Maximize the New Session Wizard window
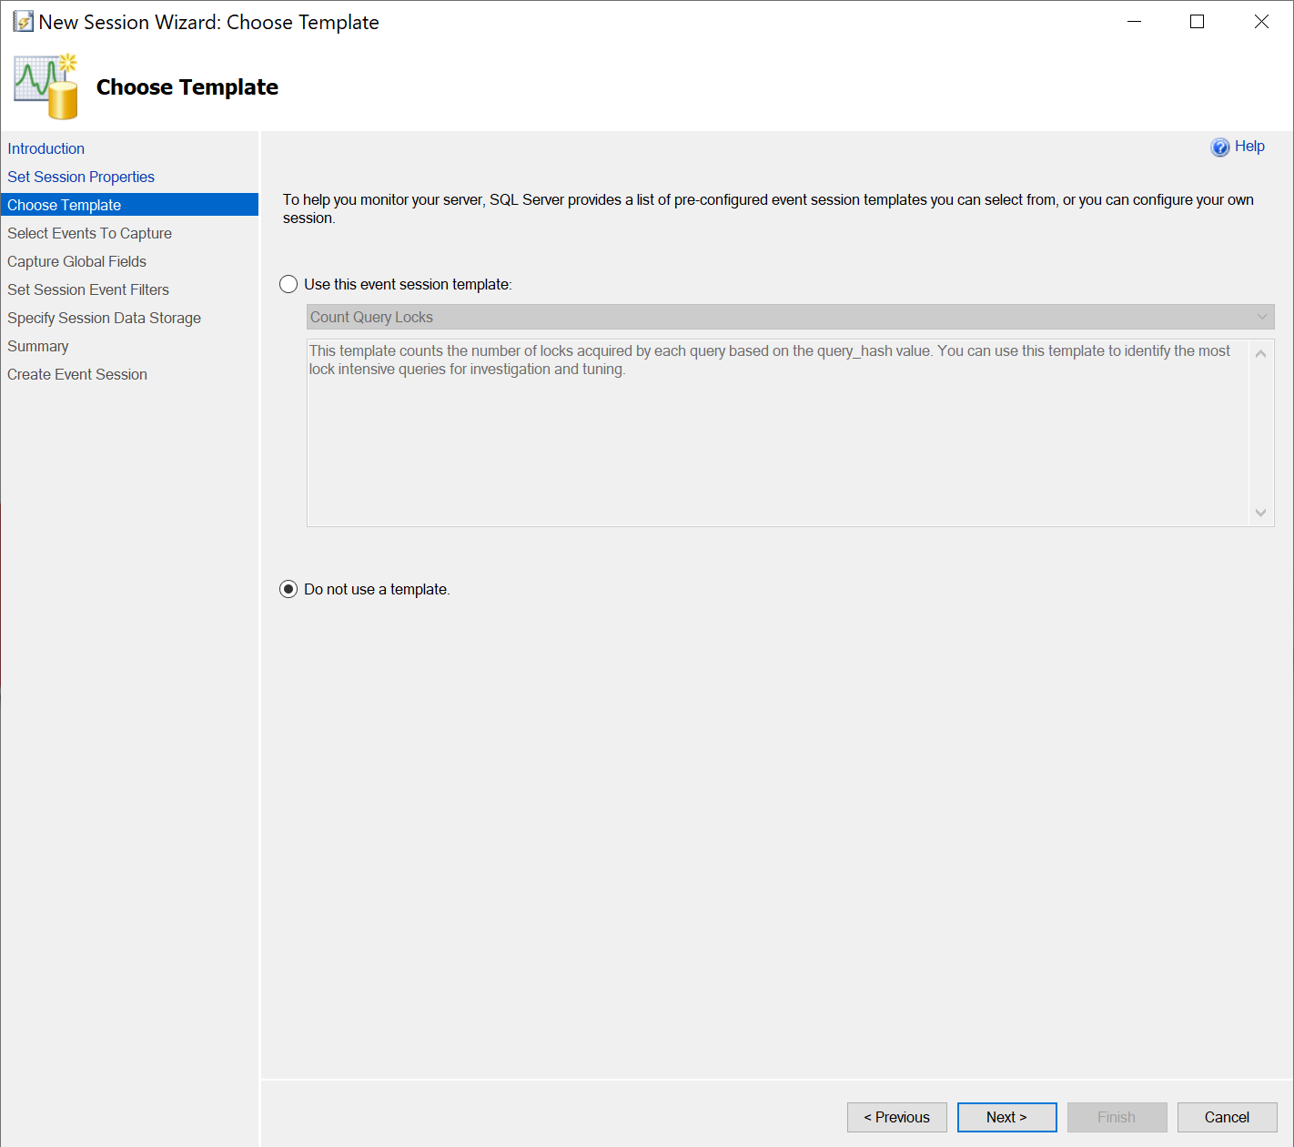 pyautogui.click(x=1198, y=21)
